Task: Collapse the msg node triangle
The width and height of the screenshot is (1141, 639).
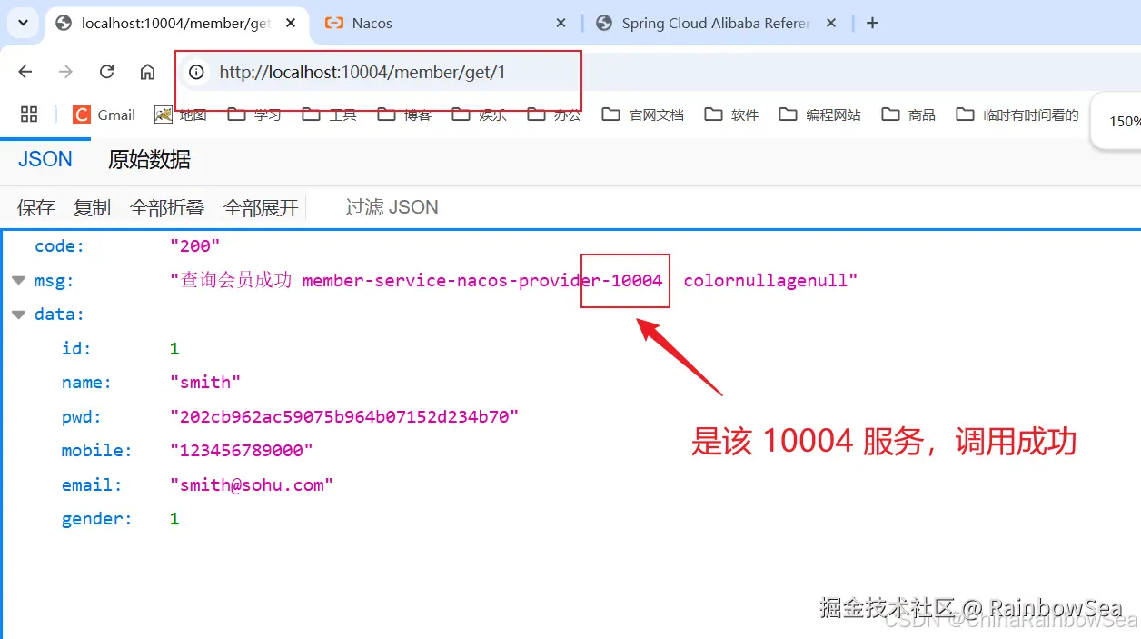Action: click(18, 280)
